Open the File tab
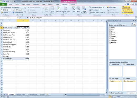This screenshot has height=98, width=137. pos(3,4)
